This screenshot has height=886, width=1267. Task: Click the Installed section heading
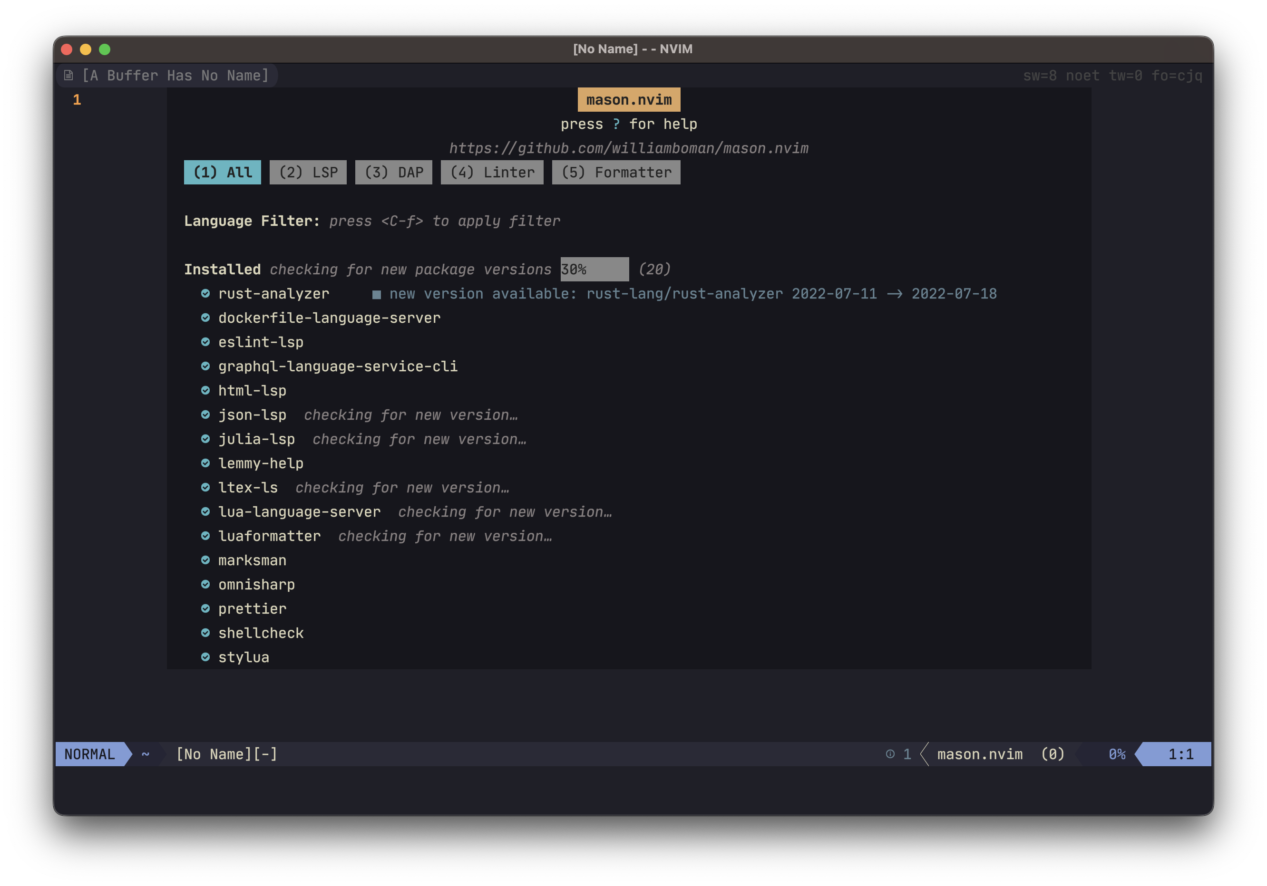[223, 270]
